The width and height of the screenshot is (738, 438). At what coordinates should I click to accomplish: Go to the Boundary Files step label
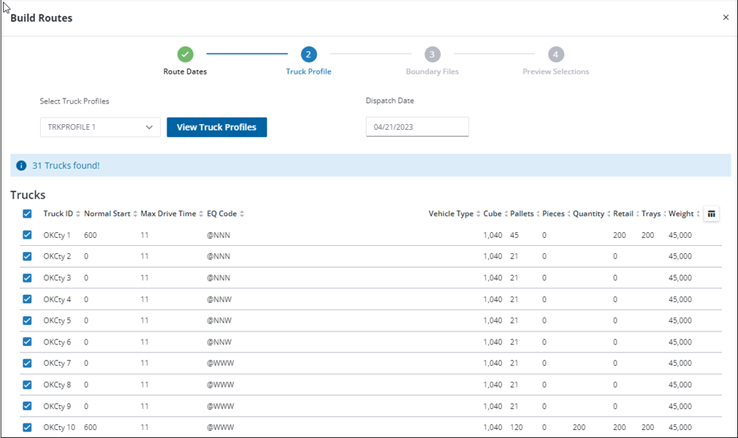[432, 72]
